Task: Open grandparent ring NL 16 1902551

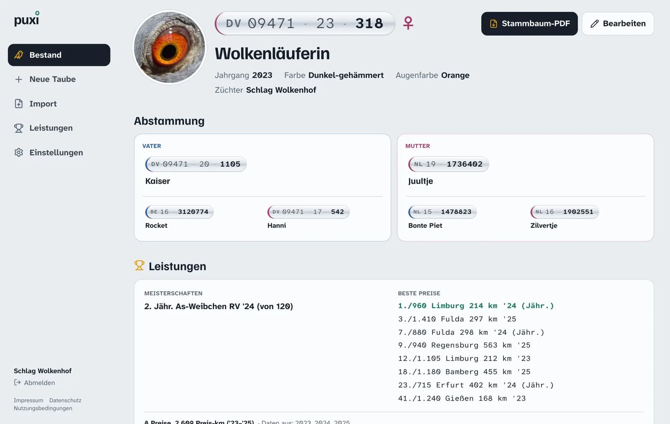Action: [x=564, y=212]
